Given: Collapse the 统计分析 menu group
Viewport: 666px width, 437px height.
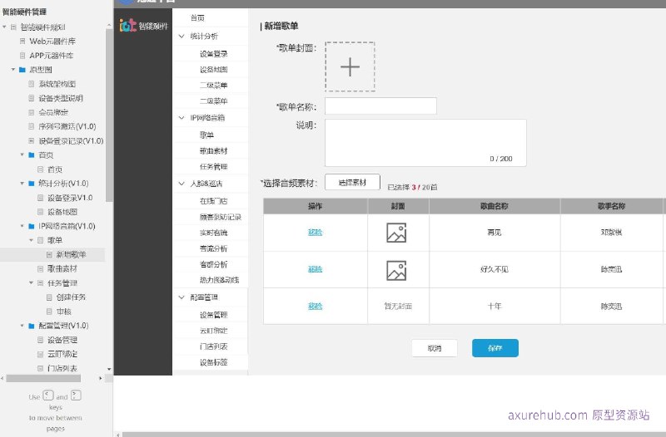Looking at the screenshot, I should pyautogui.click(x=181, y=36).
